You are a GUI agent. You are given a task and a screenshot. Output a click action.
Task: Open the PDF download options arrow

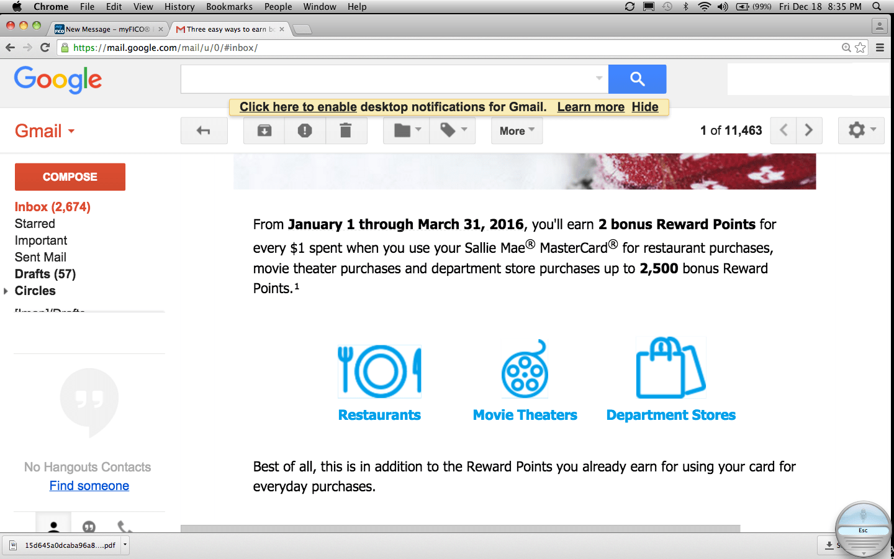pyautogui.click(x=125, y=545)
